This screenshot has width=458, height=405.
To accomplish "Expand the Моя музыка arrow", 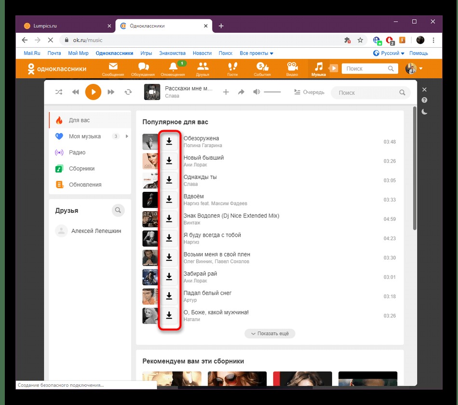I will coord(127,136).
